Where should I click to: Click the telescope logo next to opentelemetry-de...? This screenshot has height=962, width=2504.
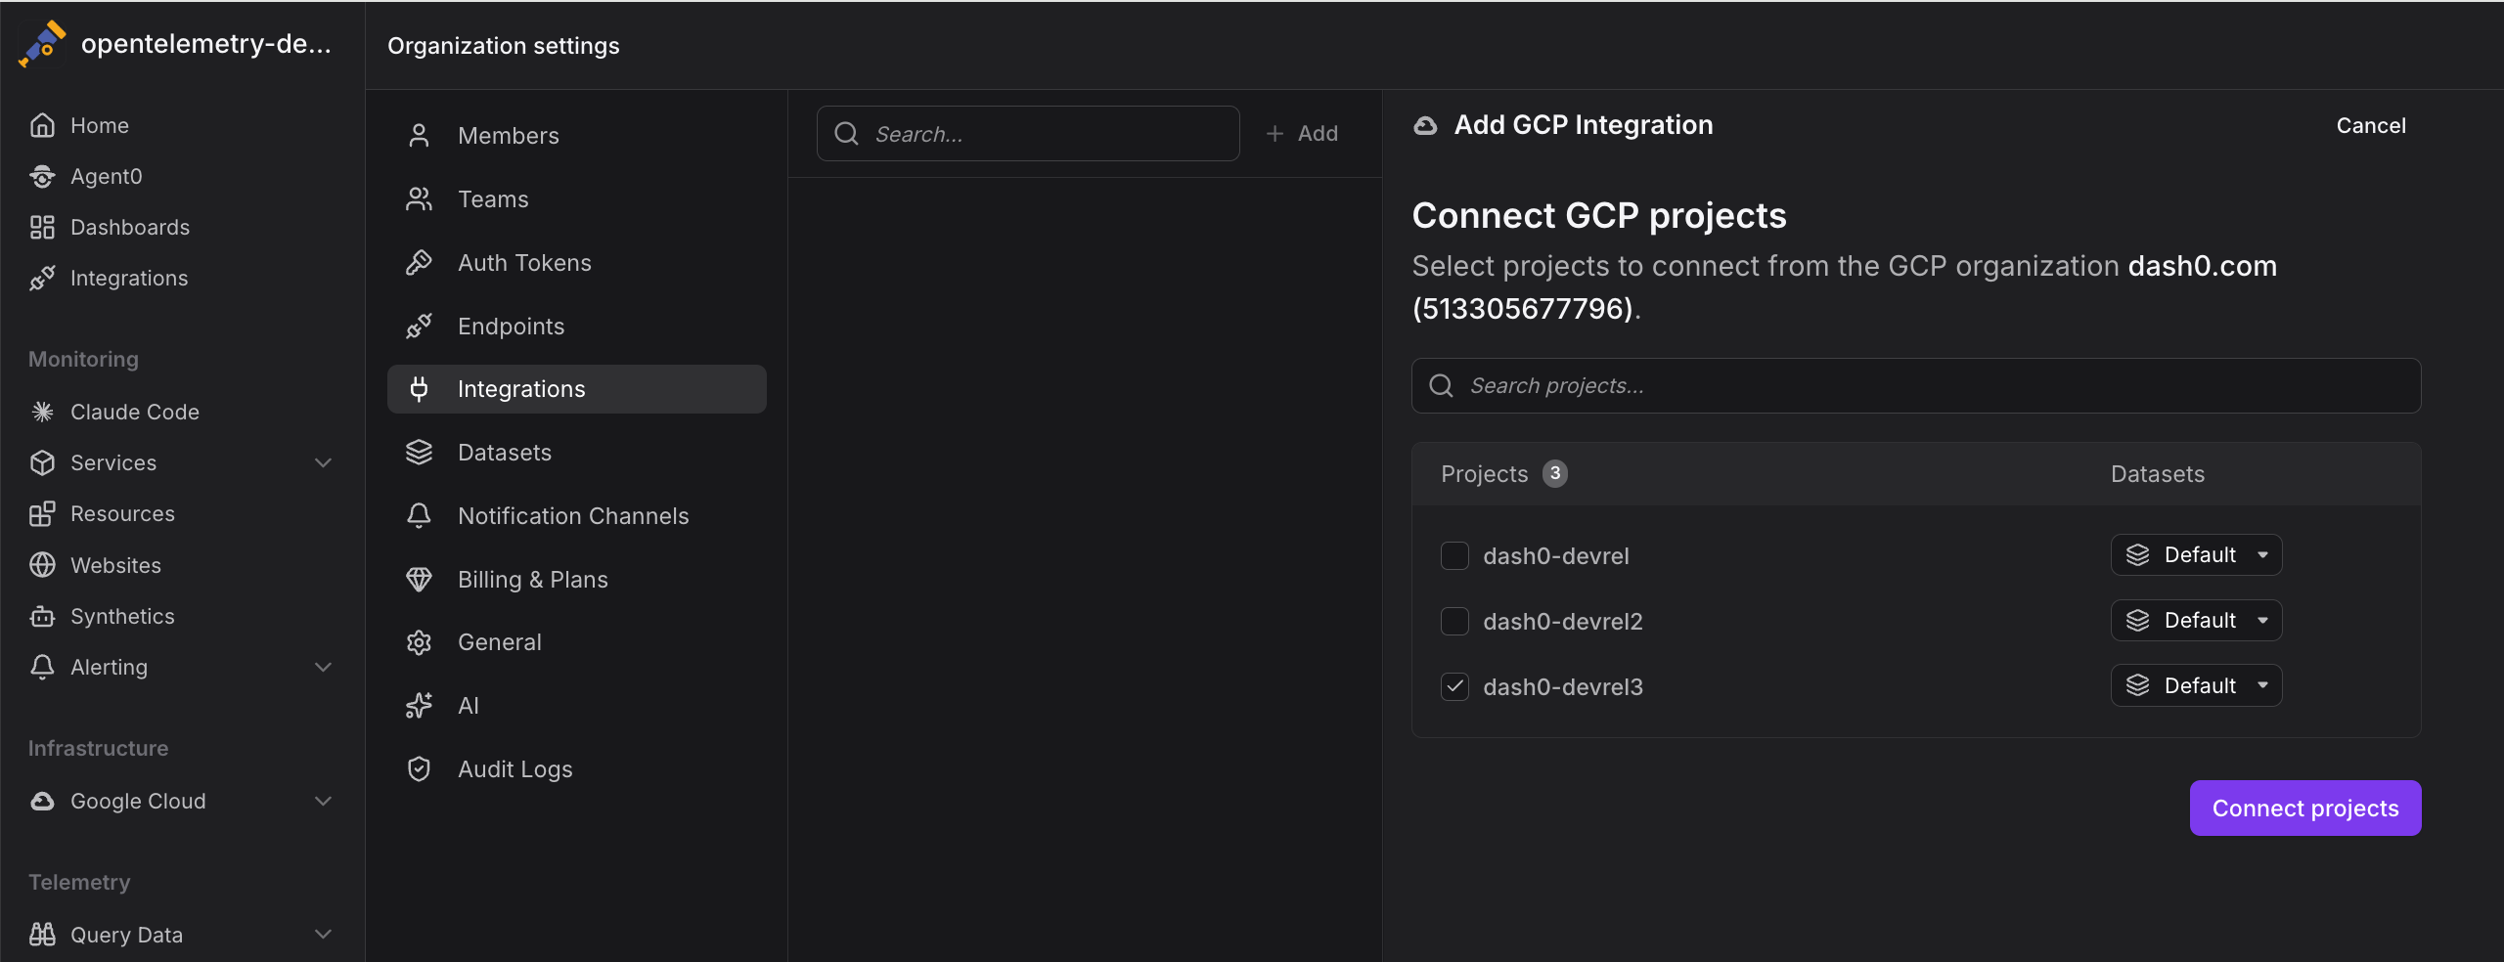tap(42, 44)
